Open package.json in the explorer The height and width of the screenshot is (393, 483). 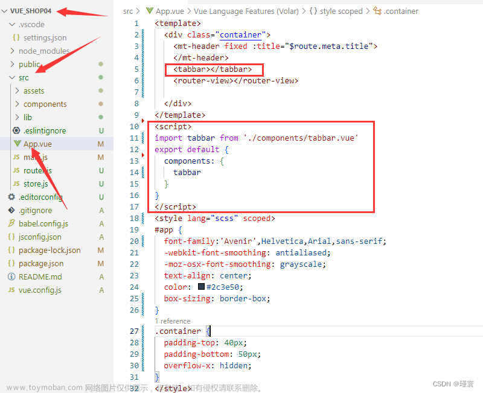(x=41, y=264)
